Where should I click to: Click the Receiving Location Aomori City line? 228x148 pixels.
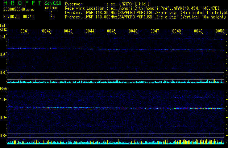(142, 8)
